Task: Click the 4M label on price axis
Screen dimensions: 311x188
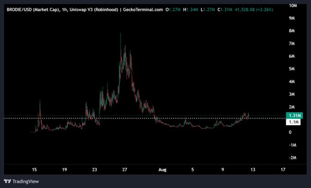Action: click(292, 82)
